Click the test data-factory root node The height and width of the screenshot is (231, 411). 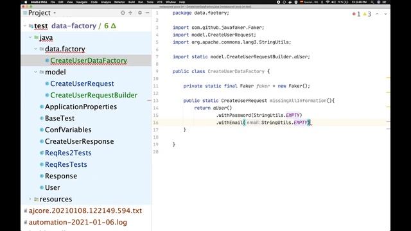(x=75, y=26)
